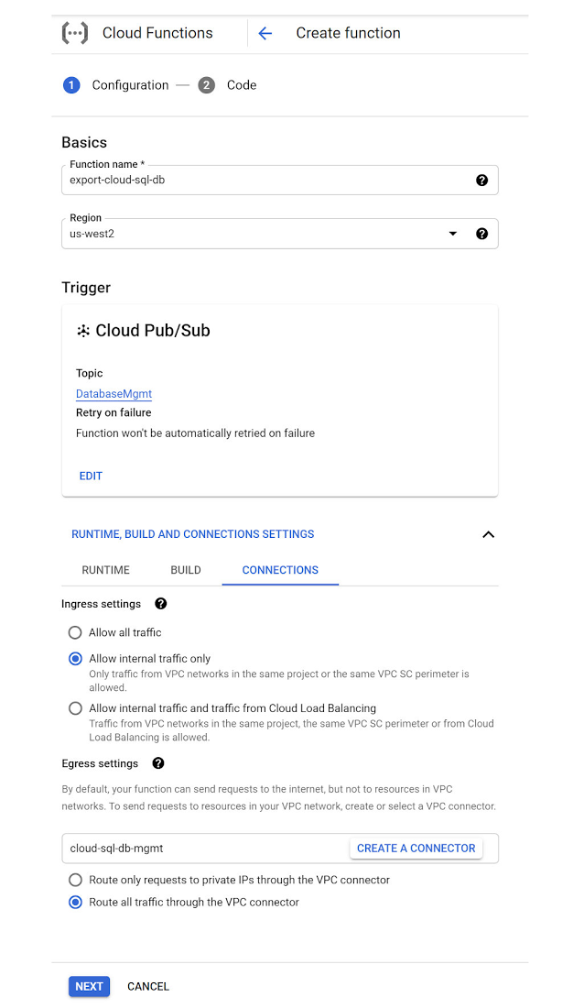Open the DatabaseMgmt topic link
Screen dimensions: 573x1008
[114, 393]
